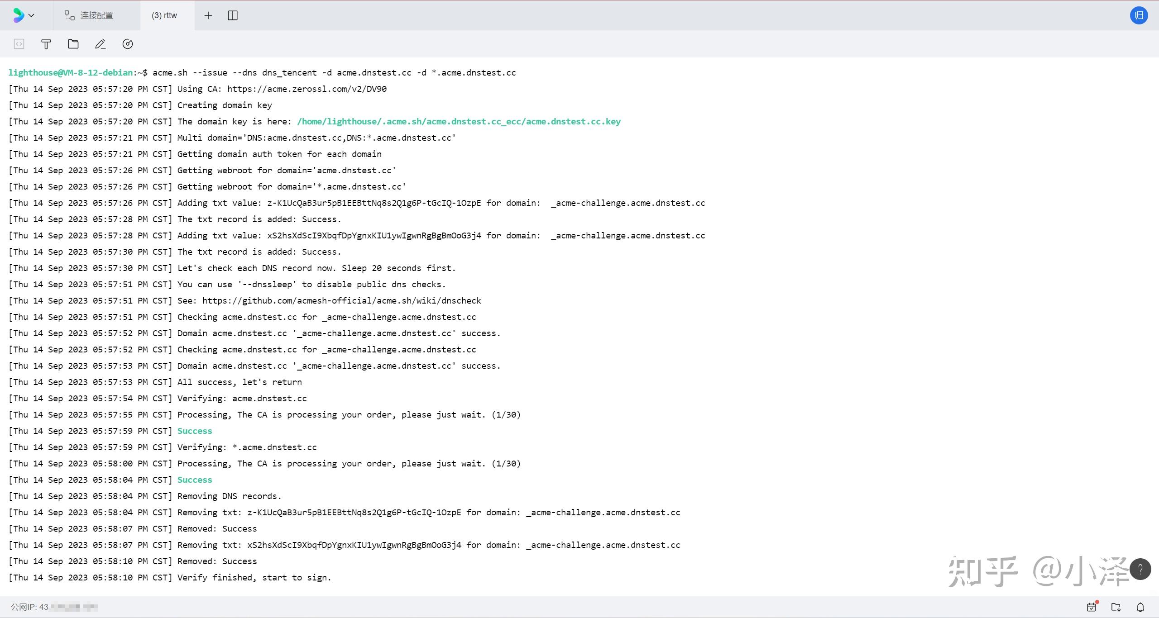Click the acme.dnstest.cc.key file path
1159x618 pixels.
pos(459,121)
